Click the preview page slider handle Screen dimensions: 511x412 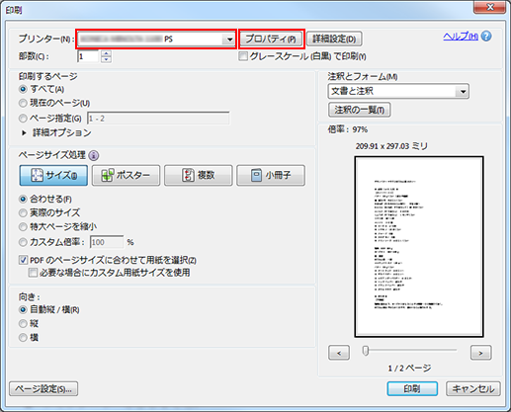point(366,351)
